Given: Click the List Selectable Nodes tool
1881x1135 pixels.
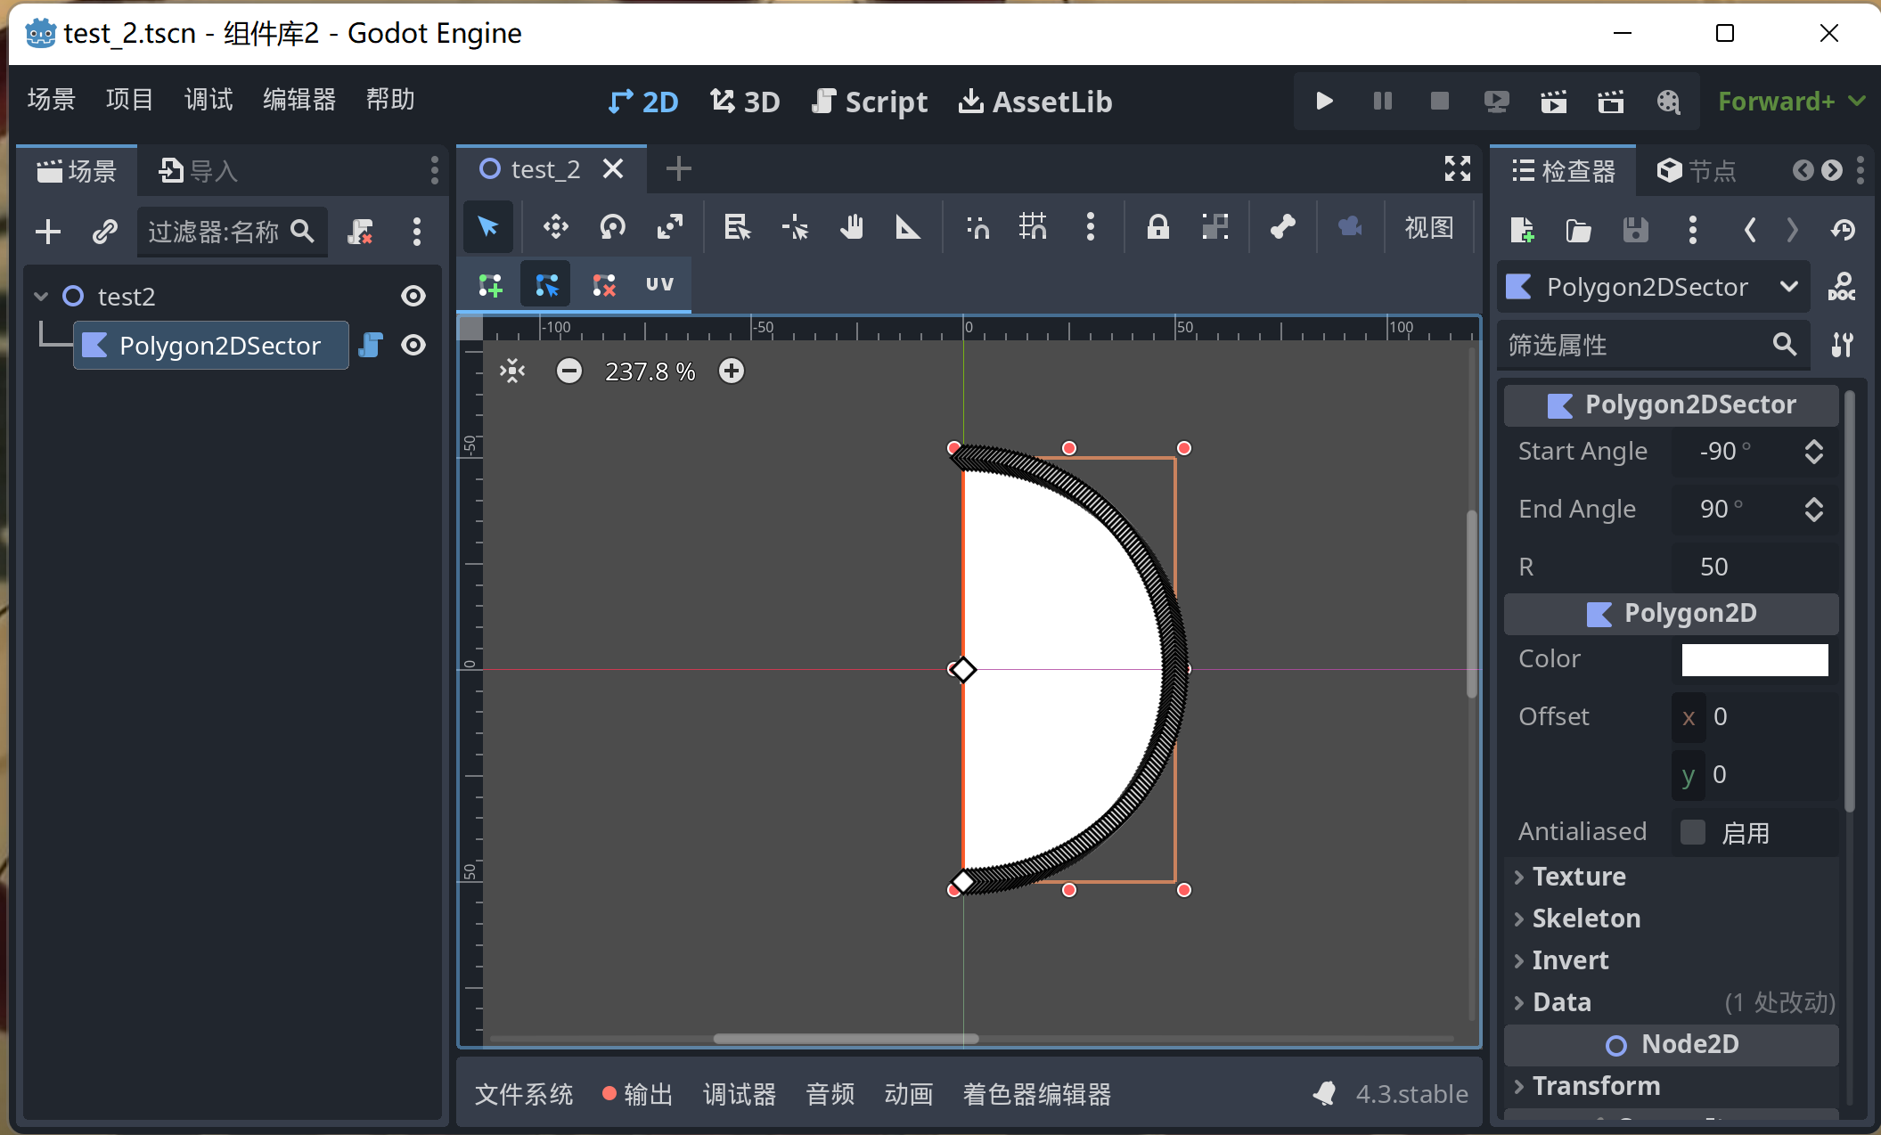Looking at the screenshot, I should pos(737,227).
